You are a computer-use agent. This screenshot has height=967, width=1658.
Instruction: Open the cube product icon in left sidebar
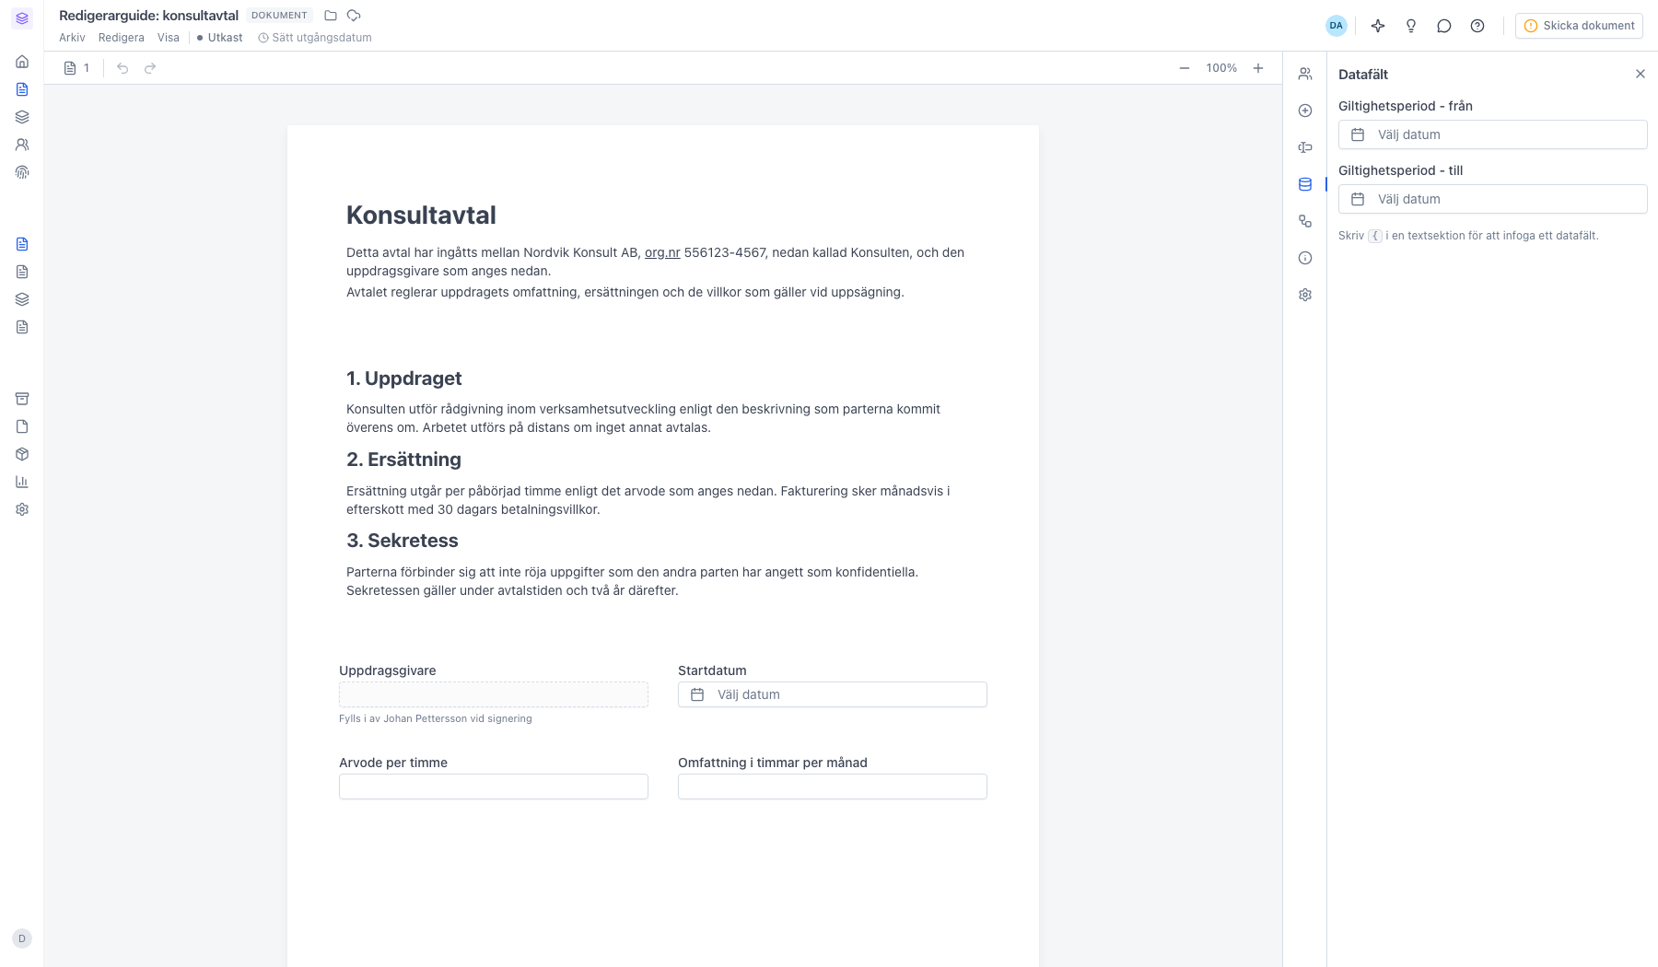(22, 454)
